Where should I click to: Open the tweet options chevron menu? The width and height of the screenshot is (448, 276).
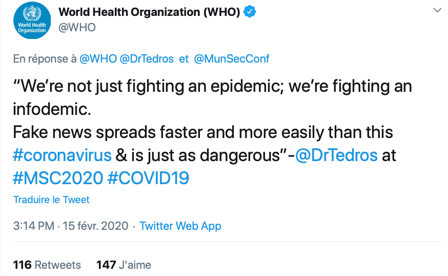click(x=437, y=10)
